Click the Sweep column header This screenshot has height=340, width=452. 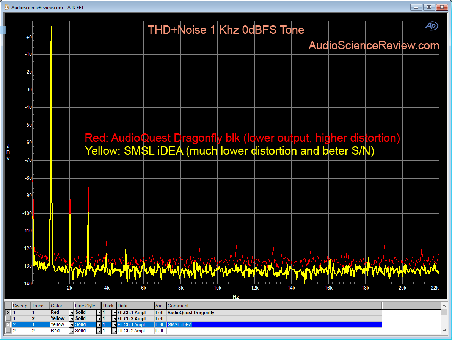[x=21, y=306]
